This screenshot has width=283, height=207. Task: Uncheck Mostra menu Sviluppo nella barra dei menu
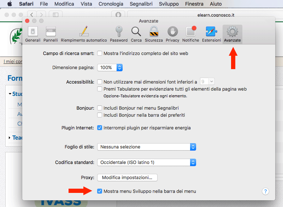pyautogui.click(x=100, y=191)
